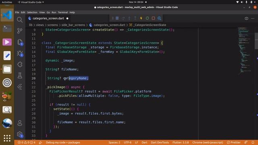The height and width of the screenshot is (145, 258).
Task: Expand the views breadcrumb
Action: click(40, 25)
